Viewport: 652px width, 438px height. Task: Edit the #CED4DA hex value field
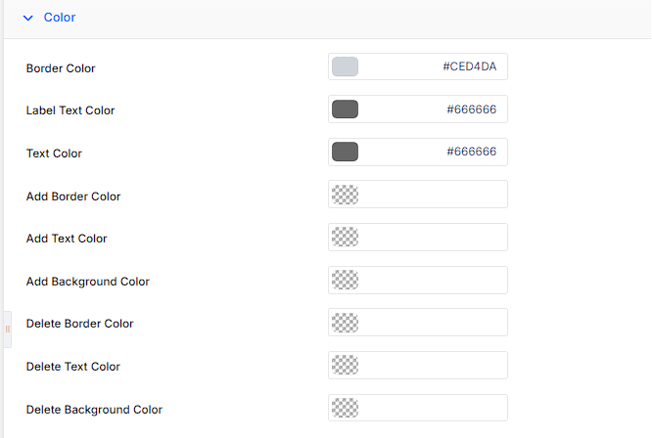click(470, 66)
